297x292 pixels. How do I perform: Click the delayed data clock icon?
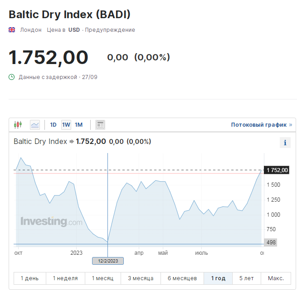(x=12, y=77)
